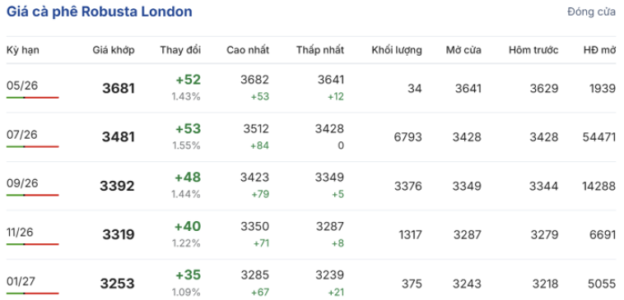This screenshot has height=300, width=624.
Task: Click the Hôm trước column header
Action: pyautogui.click(x=533, y=50)
